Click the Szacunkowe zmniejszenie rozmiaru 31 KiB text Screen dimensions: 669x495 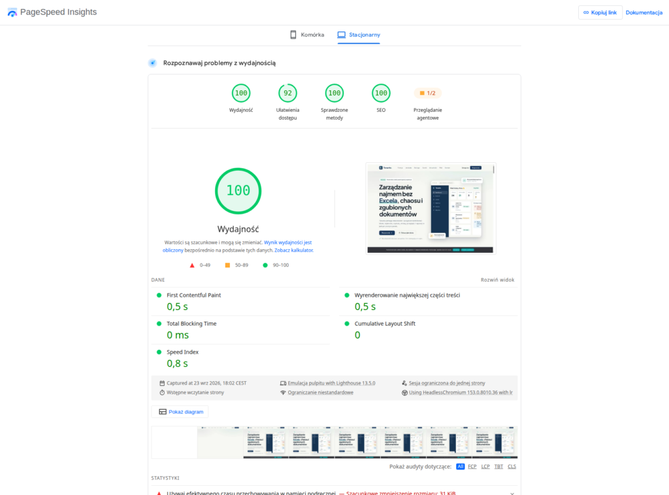[400, 493]
